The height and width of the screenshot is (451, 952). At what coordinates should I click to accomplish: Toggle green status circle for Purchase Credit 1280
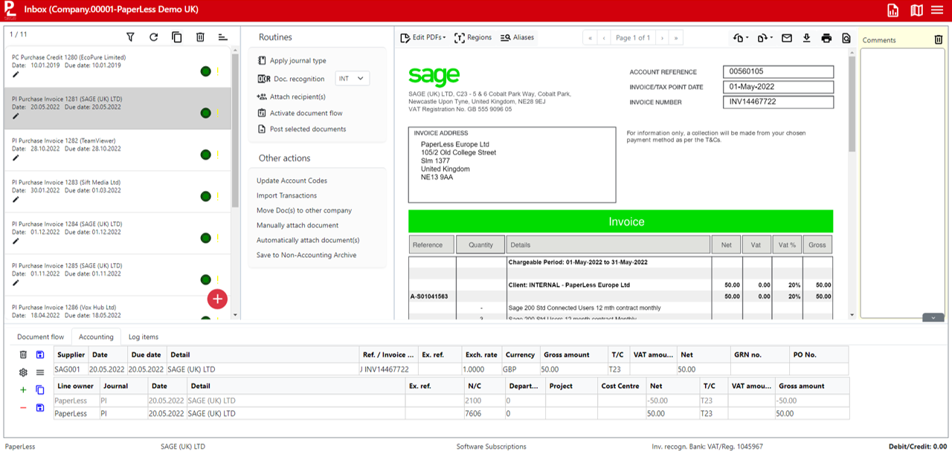tap(205, 71)
